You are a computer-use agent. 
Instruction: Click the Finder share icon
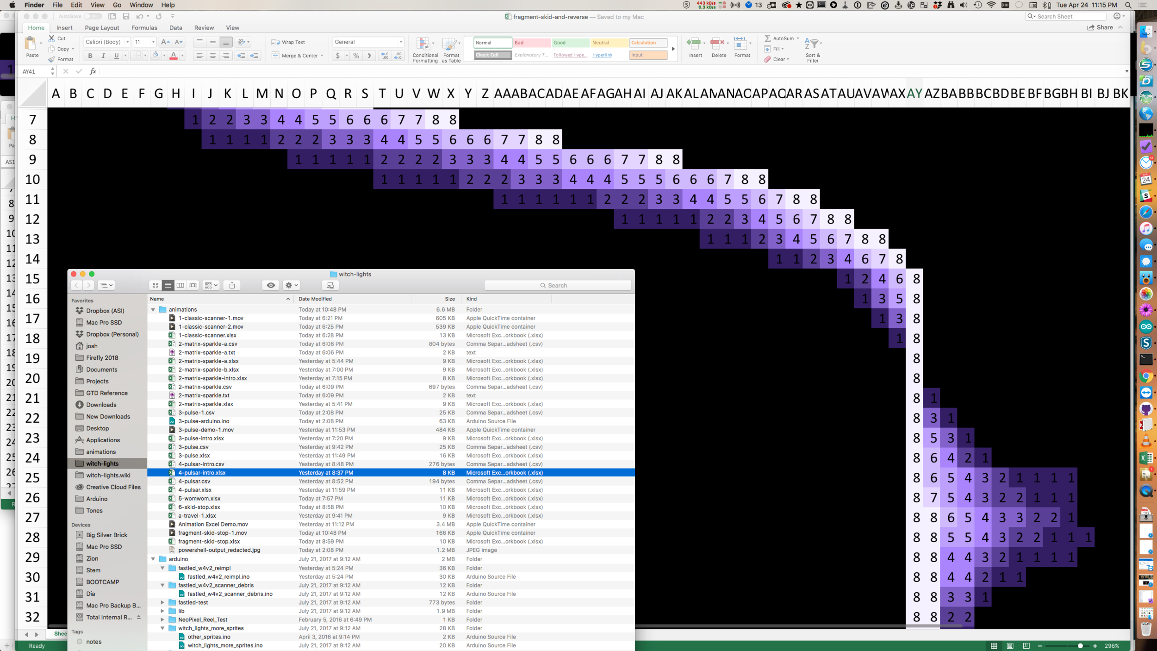pyautogui.click(x=232, y=285)
